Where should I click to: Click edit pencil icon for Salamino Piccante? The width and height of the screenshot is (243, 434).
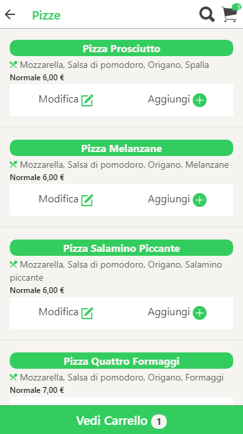coord(87,313)
